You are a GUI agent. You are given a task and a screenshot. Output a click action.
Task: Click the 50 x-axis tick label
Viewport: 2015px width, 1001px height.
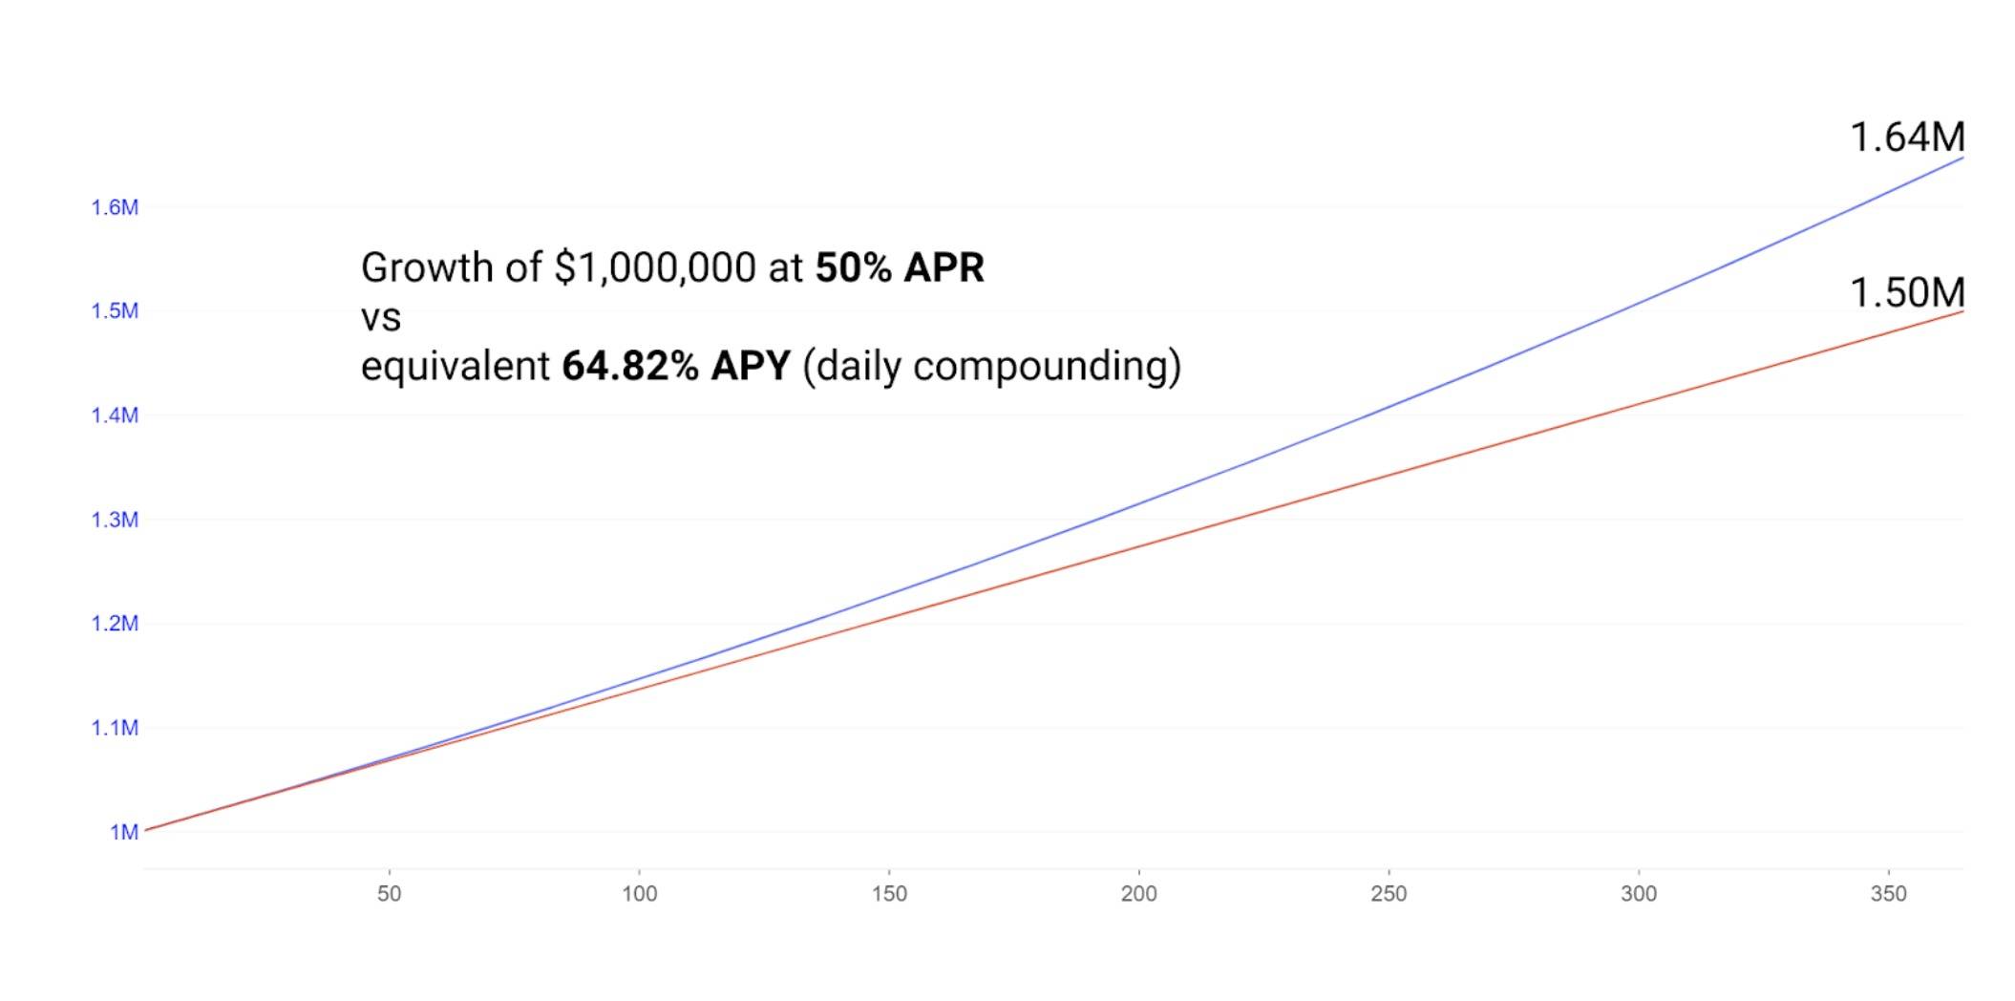[x=389, y=894]
